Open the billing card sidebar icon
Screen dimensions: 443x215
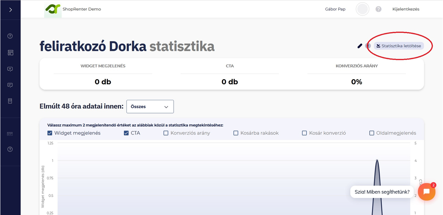point(10,133)
